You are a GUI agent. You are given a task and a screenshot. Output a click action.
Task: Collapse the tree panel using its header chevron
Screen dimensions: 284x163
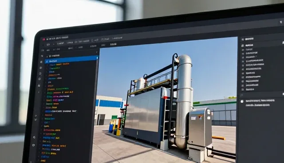[97, 52]
